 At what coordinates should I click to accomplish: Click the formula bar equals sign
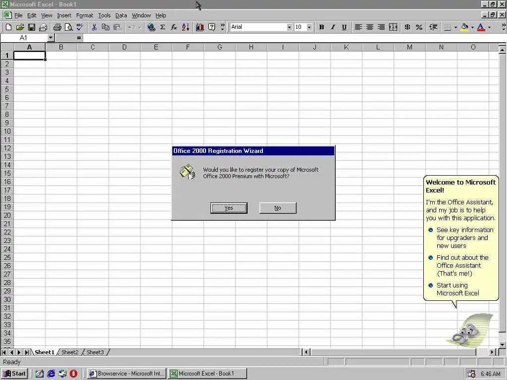[79, 38]
